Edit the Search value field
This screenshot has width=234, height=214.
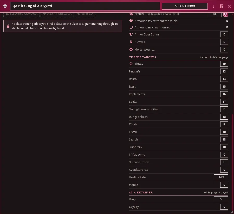click(224, 139)
